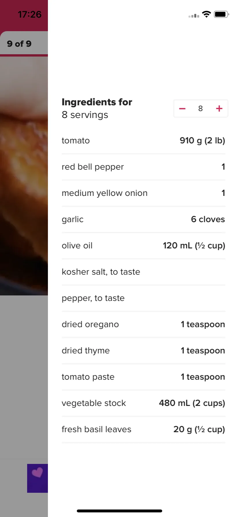Tap the kosher salt, to taste row
Screen dimensions: 239x517
point(143,272)
